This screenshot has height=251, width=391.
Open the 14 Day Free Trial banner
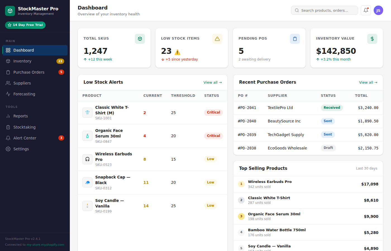pyautogui.click(x=25, y=25)
